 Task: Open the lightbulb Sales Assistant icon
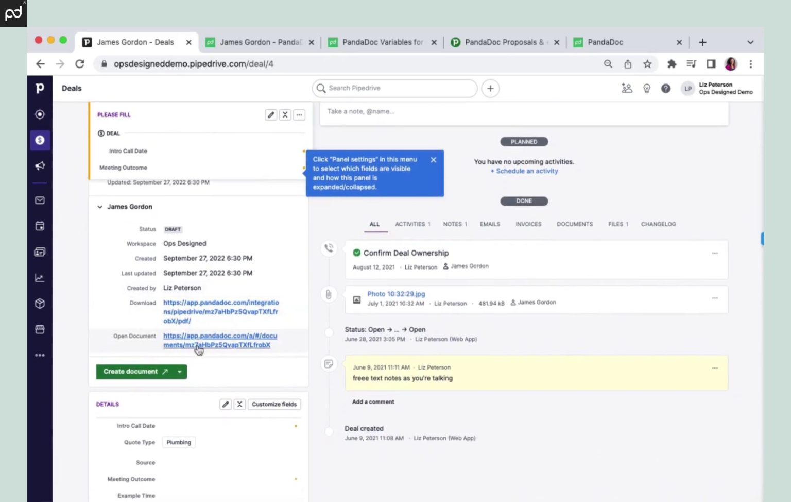tap(647, 89)
